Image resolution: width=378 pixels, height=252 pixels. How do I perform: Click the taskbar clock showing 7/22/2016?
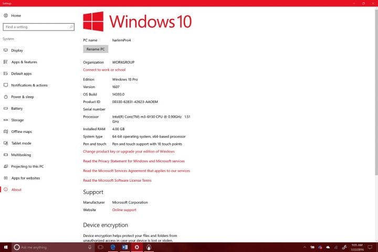click(357, 247)
